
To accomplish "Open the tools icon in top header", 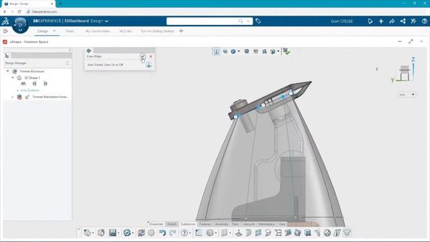I will [x=414, y=21].
